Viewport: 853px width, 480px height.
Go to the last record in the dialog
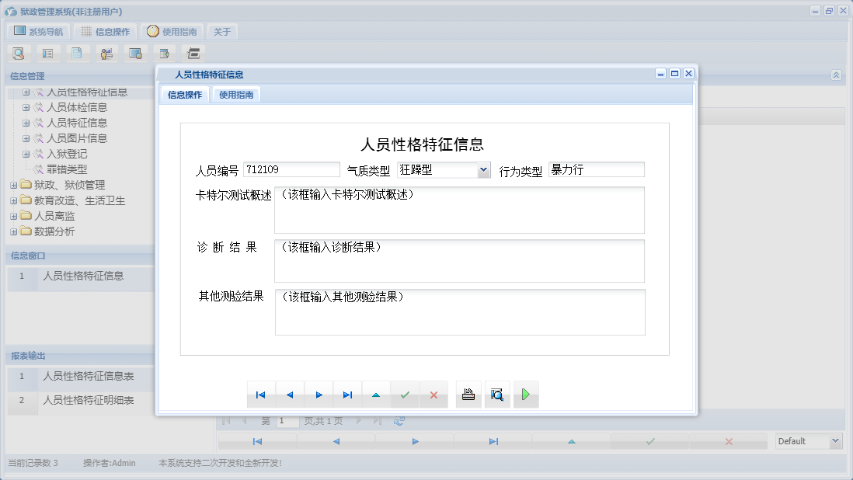[347, 395]
